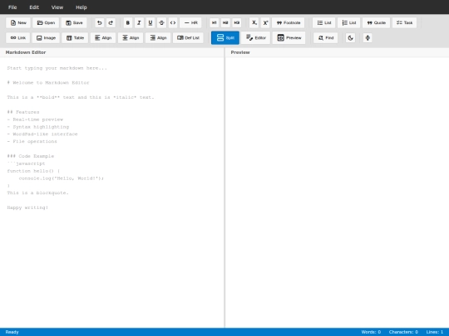Open the Edit menu
449x336 pixels.
pos(34,7)
